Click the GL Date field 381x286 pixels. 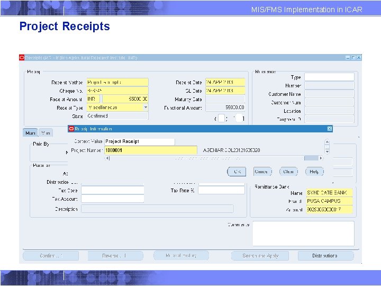tap(225, 91)
